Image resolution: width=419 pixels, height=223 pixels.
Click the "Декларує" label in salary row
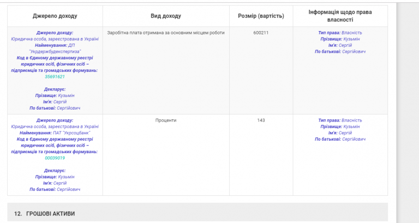[x=55, y=89]
